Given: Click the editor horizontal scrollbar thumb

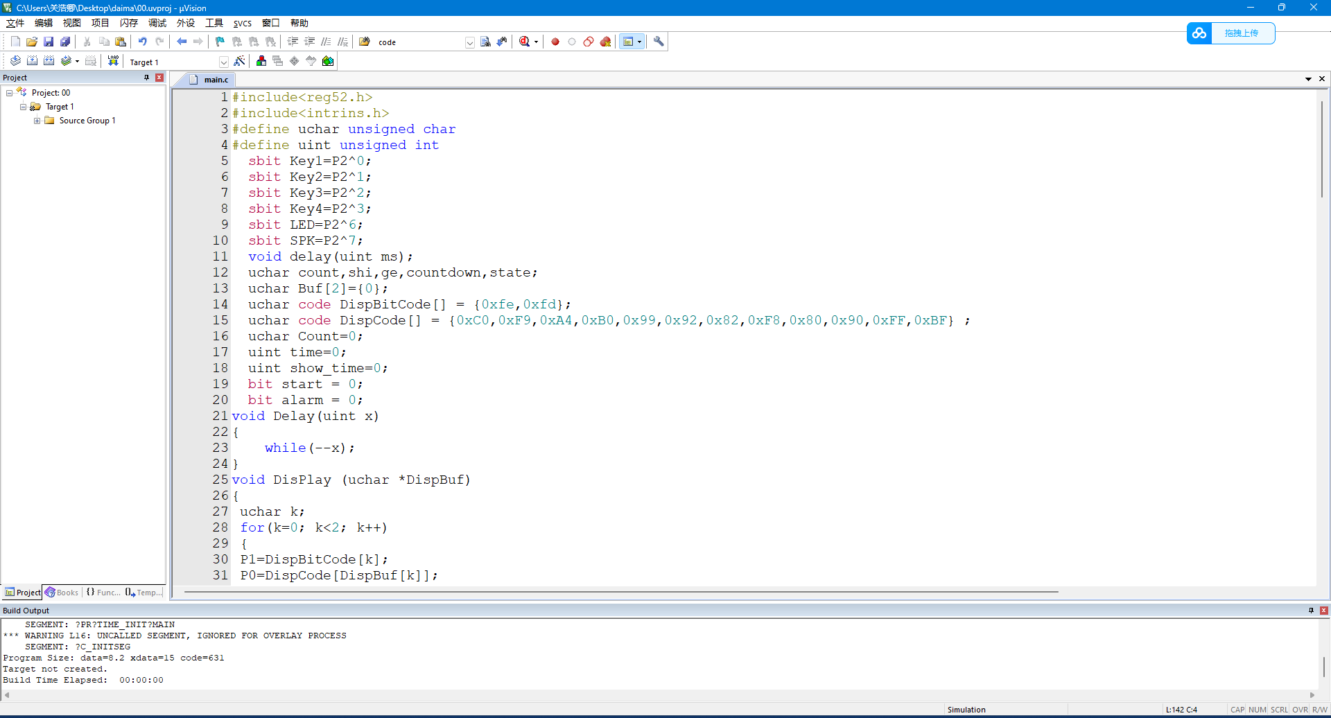Looking at the screenshot, I should [621, 592].
